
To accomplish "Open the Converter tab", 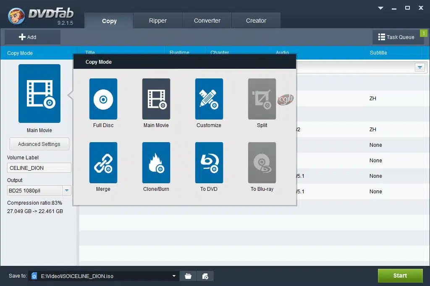I will (x=207, y=21).
